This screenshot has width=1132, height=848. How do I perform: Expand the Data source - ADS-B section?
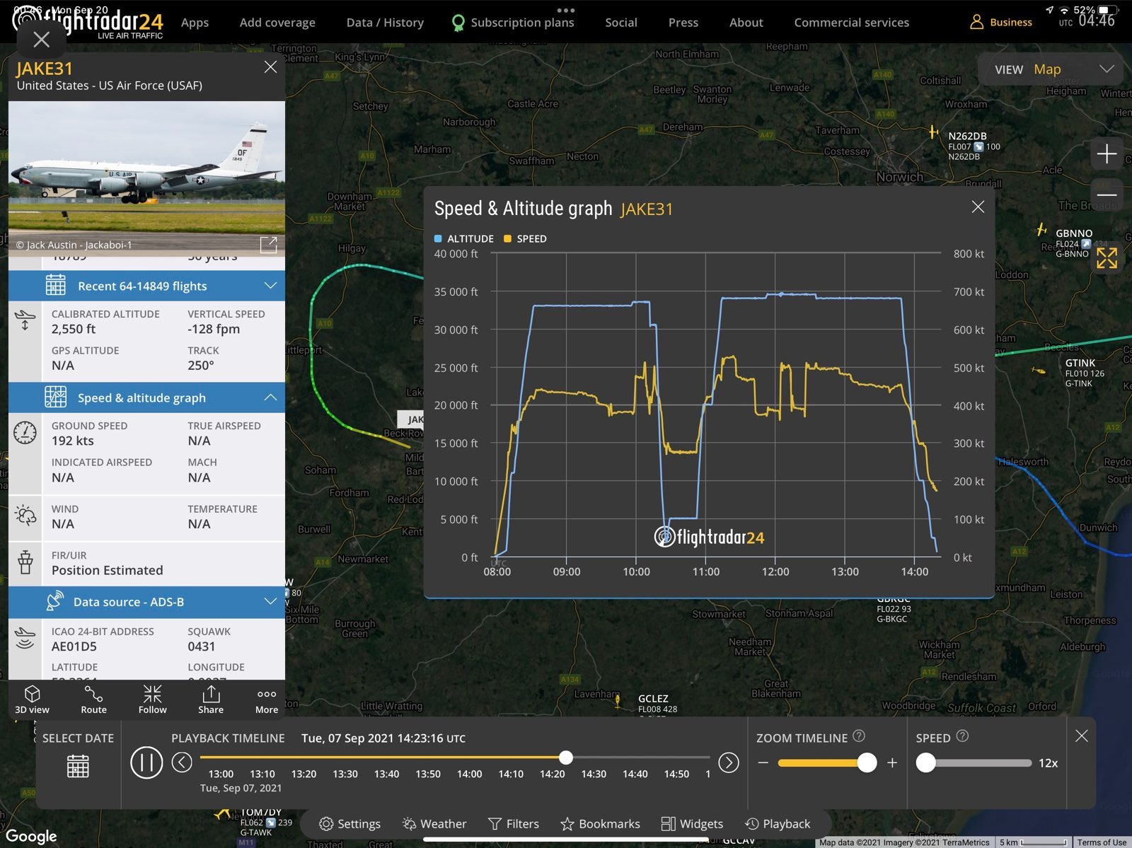point(270,602)
